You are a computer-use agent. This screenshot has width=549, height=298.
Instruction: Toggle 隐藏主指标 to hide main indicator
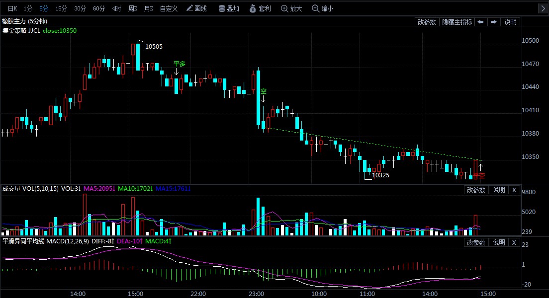coord(457,22)
